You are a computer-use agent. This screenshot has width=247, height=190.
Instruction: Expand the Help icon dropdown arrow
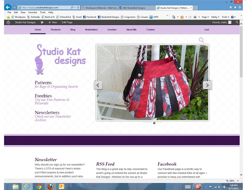(x=235, y=17)
